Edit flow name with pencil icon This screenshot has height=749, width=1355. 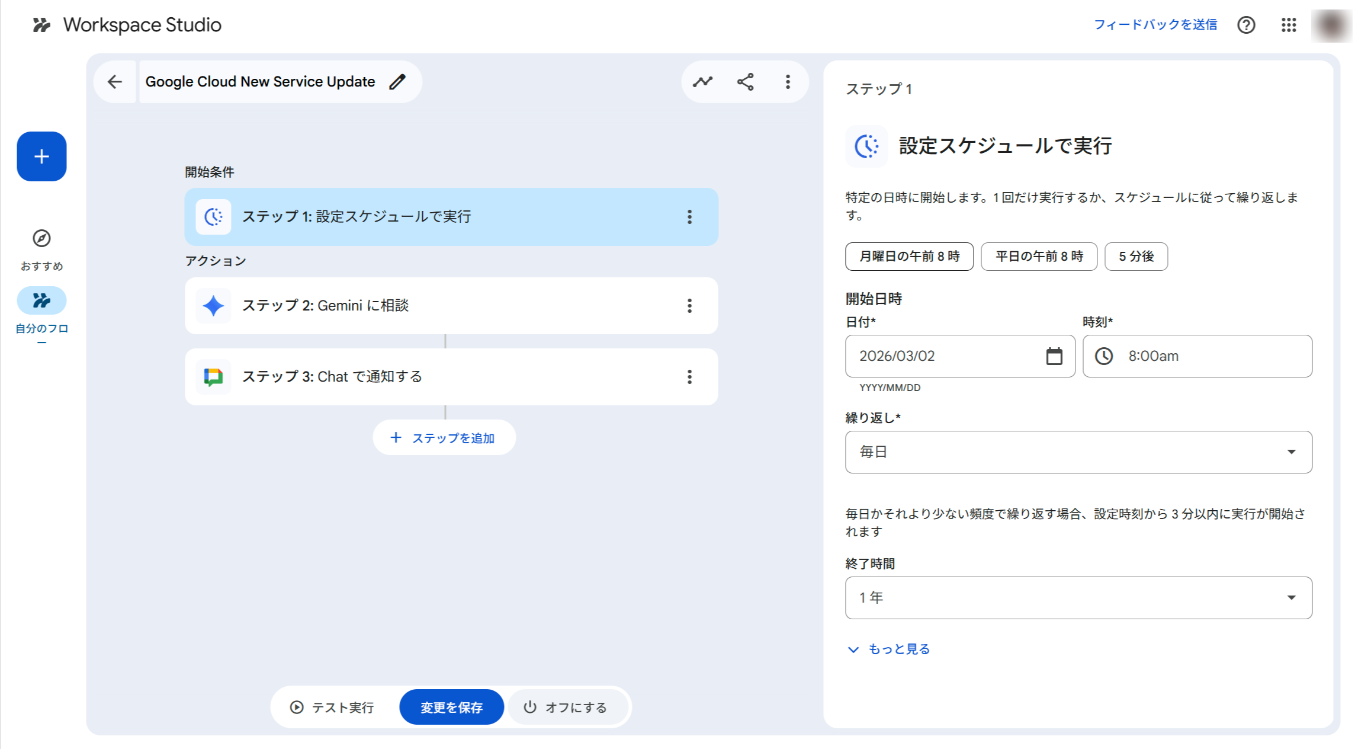pyautogui.click(x=397, y=82)
